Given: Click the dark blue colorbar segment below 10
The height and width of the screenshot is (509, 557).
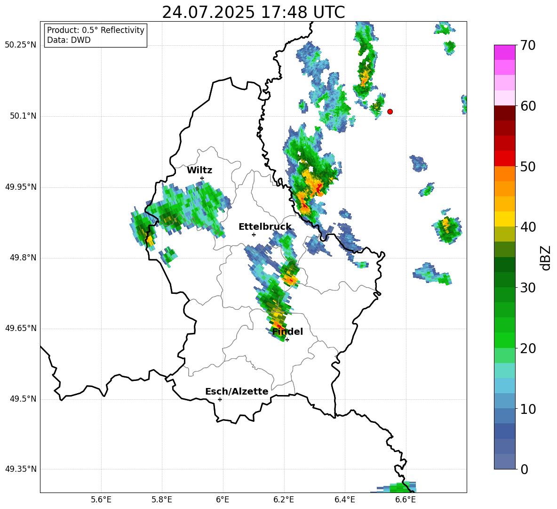Looking at the screenshot, I should coord(504,431).
